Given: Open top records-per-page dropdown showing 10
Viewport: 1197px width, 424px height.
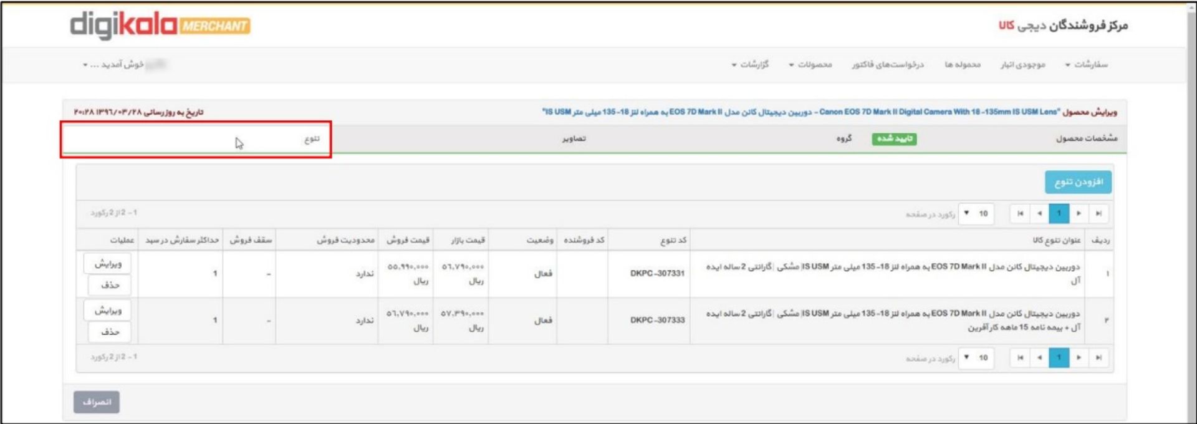Looking at the screenshot, I should pyautogui.click(x=976, y=213).
